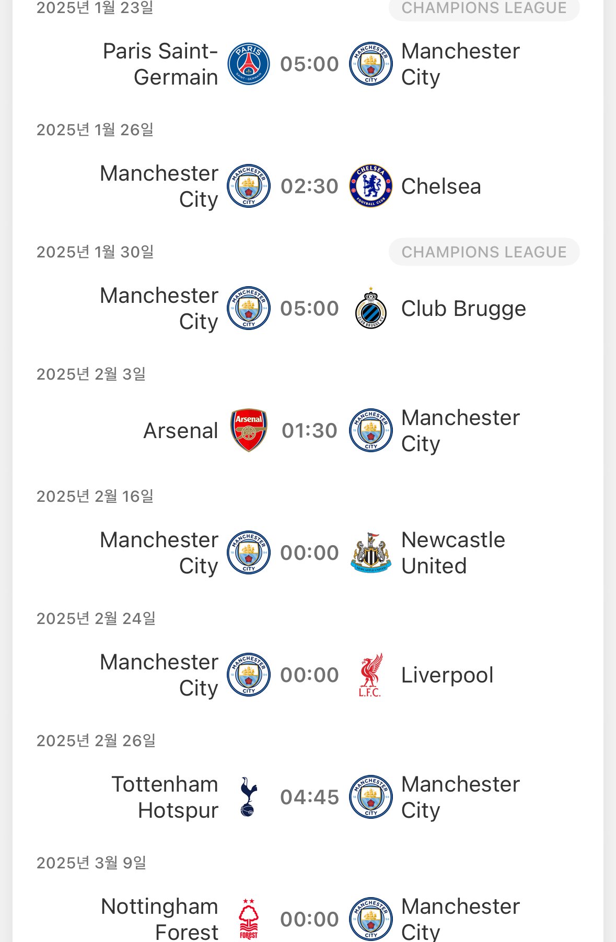Select the Paris Saint-Germain team name
Image resolution: width=616 pixels, height=942 pixels.
click(x=160, y=64)
